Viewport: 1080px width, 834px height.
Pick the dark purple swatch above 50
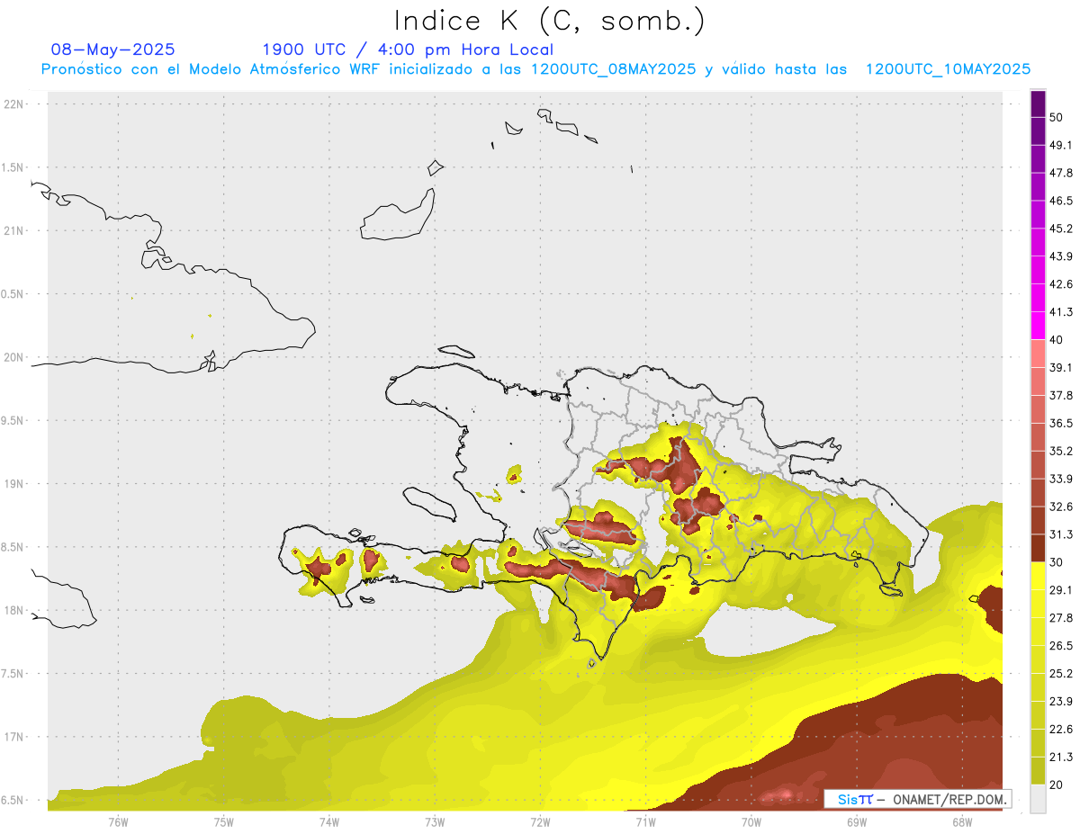click(x=1038, y=104)
